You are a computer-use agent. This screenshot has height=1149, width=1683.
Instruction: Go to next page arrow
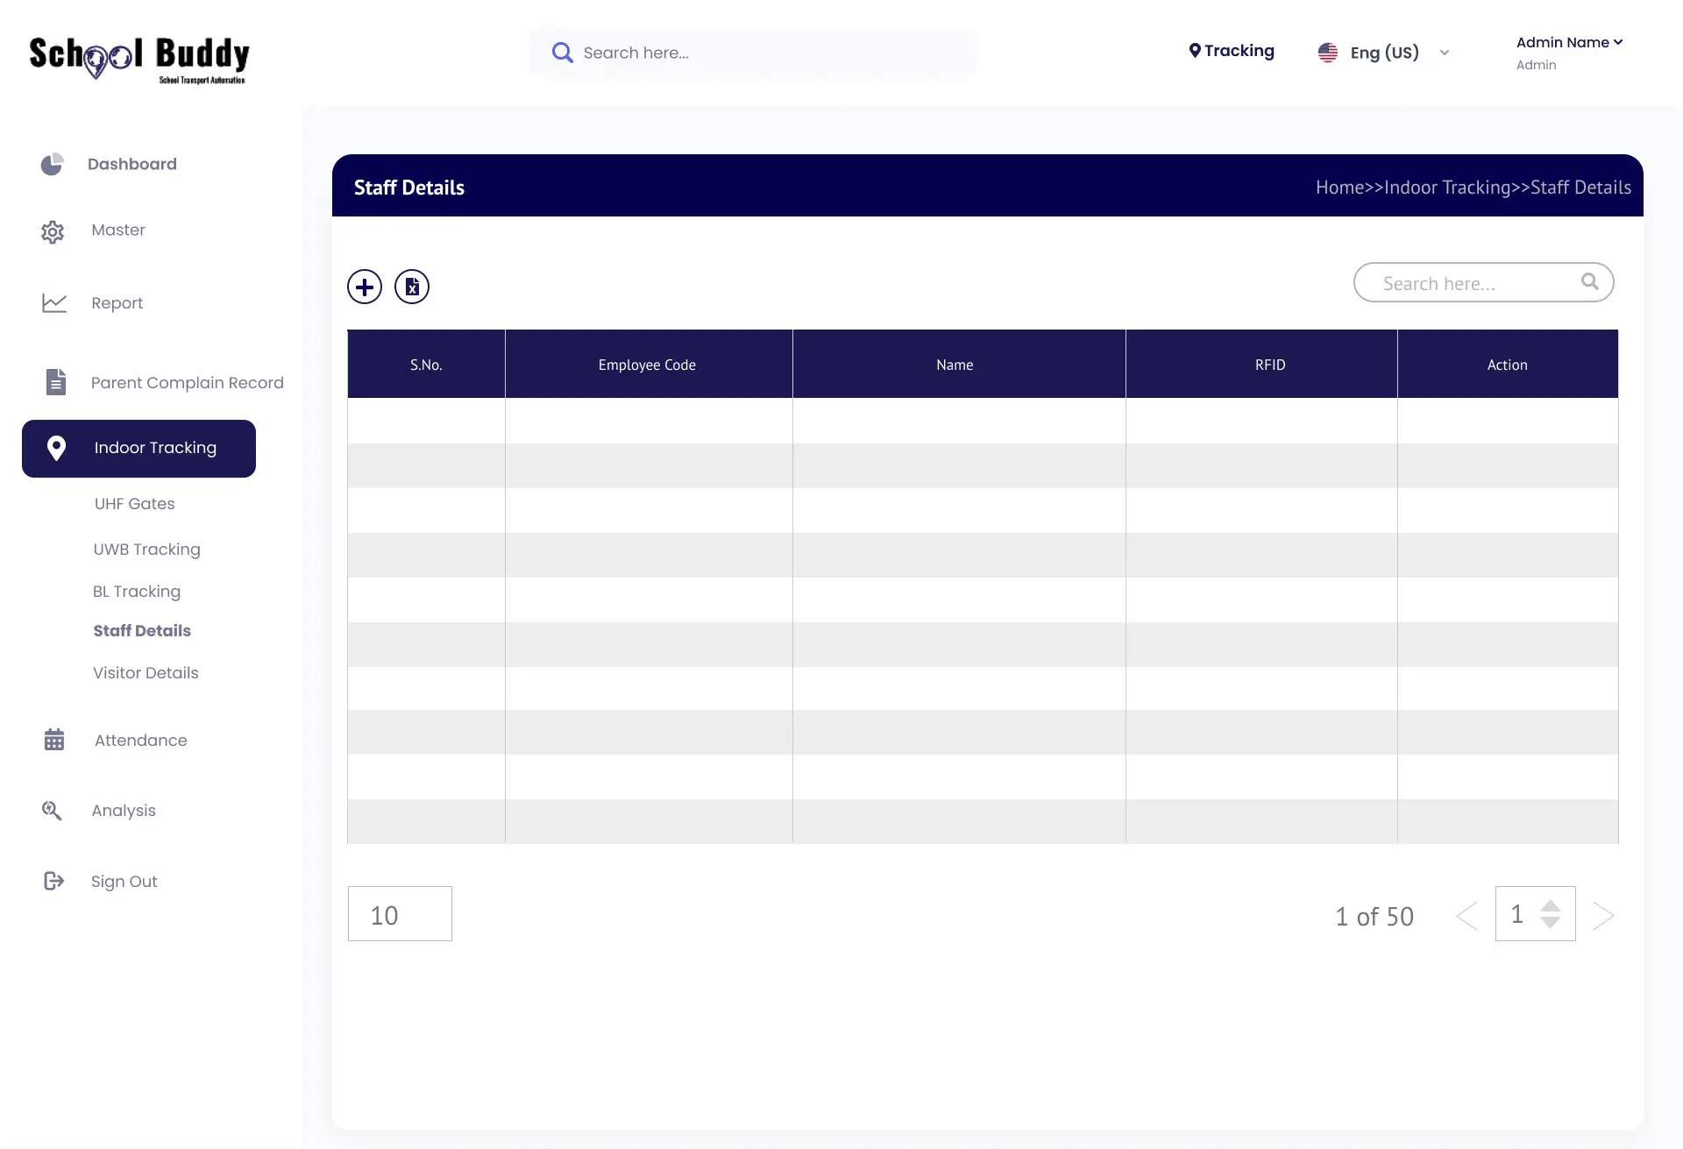pos(1603,916)
